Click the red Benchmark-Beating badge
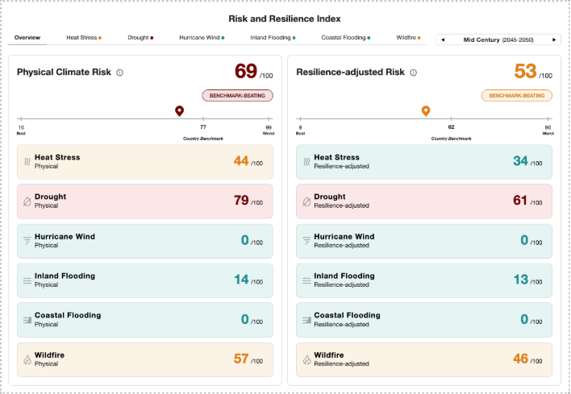 click(237, 95)
